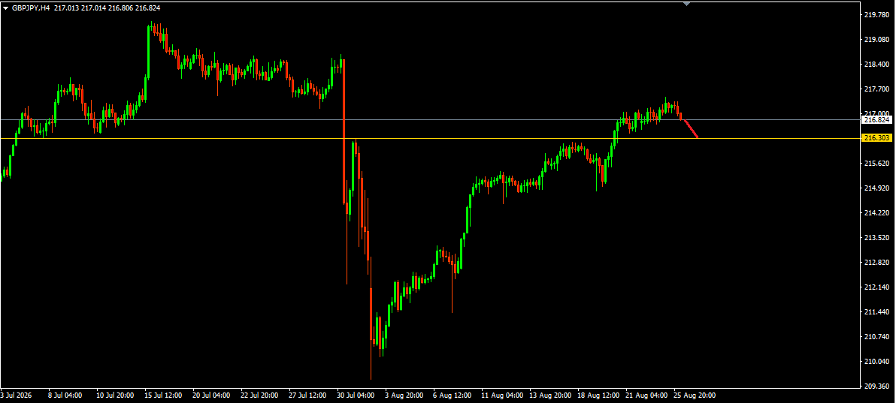Select the yellow horizontal line at 216.303

(x=430, y=138)
